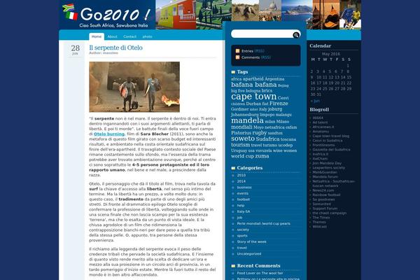Viewport: 420px width, 280px height.
Task: Click the Entries RSS feed icon
Action: coord(237,51)
